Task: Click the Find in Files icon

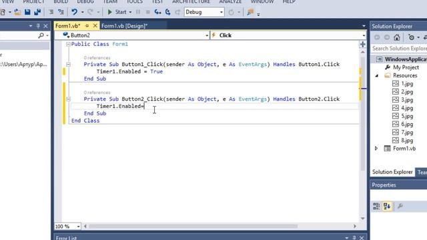Action: pyautogui.click(x=250, y=12)
